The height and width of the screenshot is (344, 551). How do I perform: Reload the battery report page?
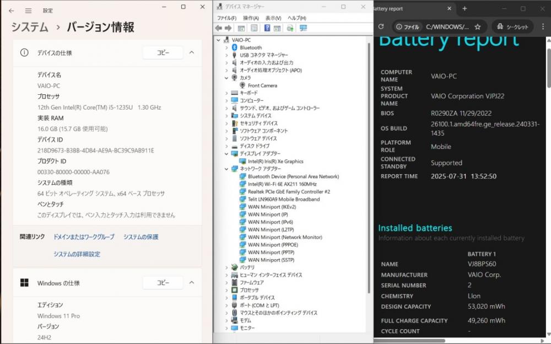pos(381,26)
